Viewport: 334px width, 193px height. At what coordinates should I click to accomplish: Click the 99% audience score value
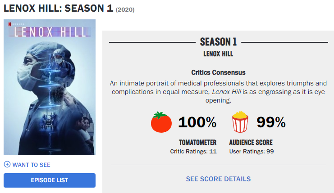[271, 122]
